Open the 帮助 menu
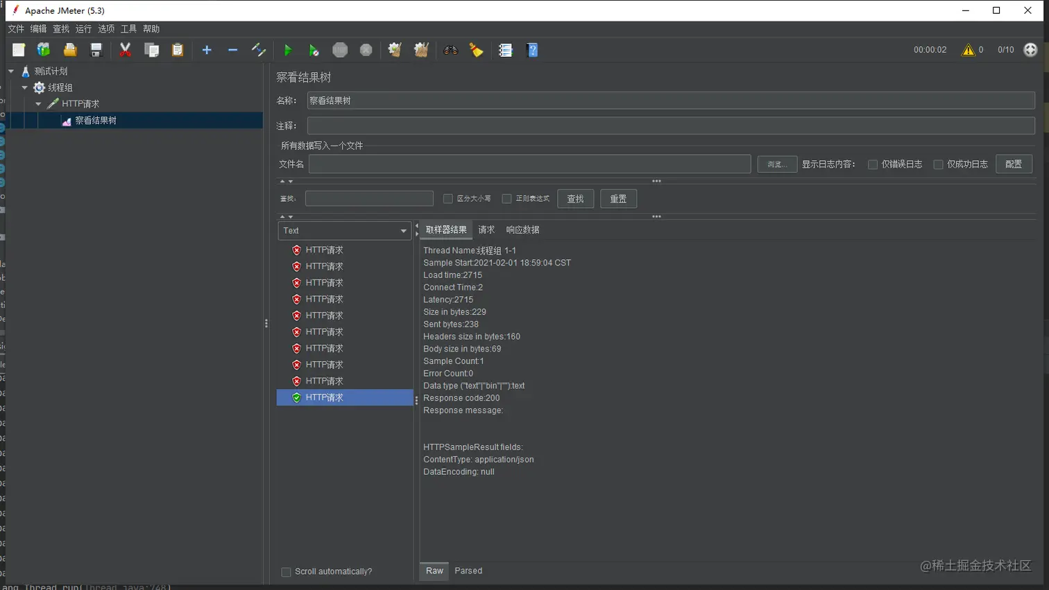Viewport: 1049px width, 590px height. (x=151, y=29)
